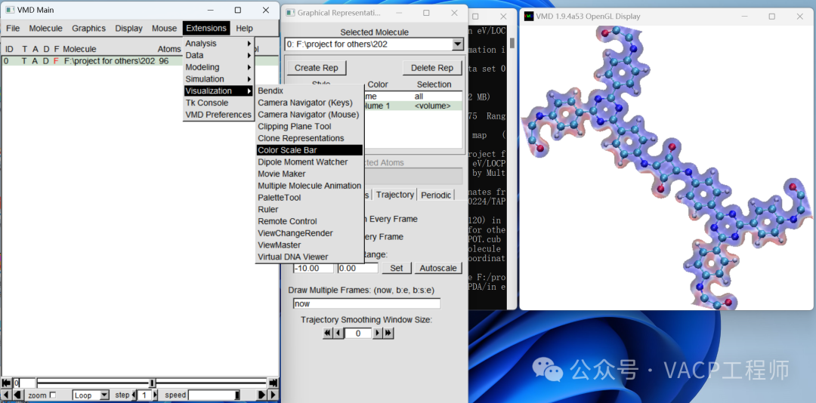The height and width of the screenshot is (403, 816).
Task: Open Camera Navigator (Mouse)
Action: tap(310, 115)
